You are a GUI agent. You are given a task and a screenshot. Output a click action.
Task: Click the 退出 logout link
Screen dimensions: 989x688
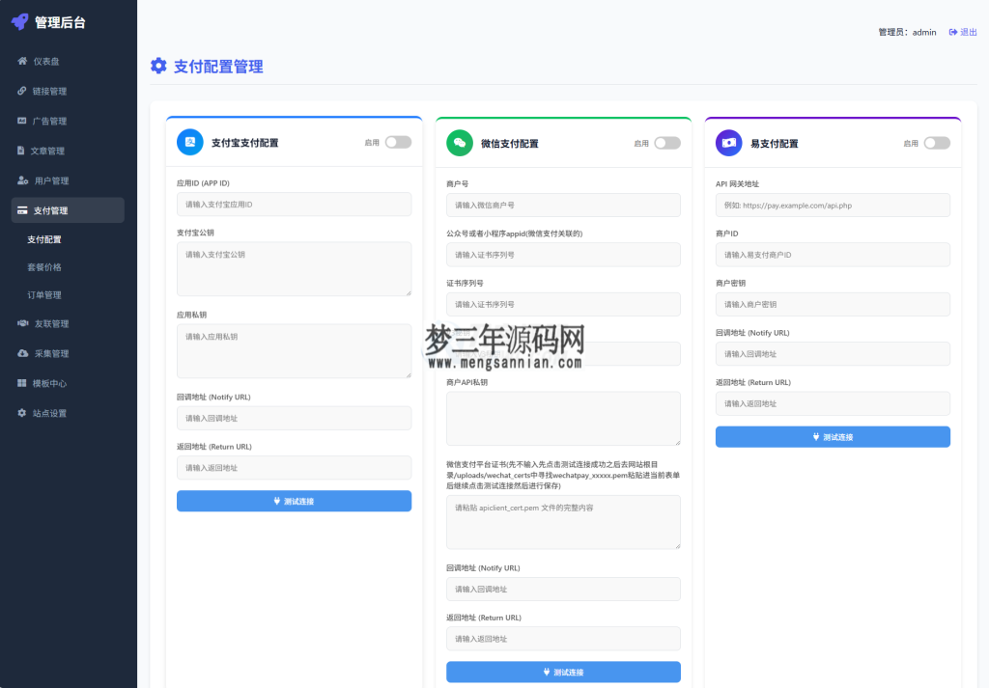point(962,32)
